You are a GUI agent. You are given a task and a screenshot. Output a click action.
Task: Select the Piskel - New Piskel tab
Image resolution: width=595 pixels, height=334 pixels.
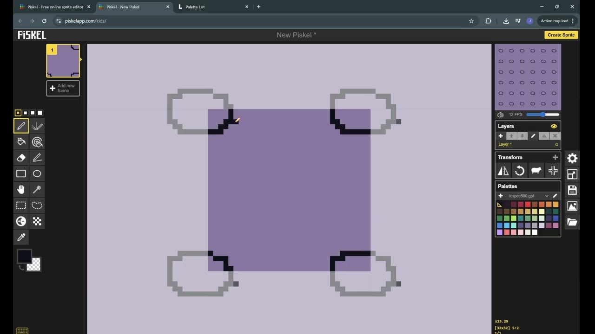click(134, 7)
